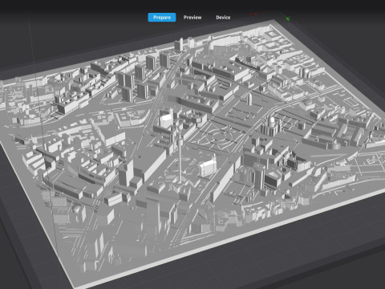Switch to the Prepare tab
Screen dimensions: 385x289
pos(162,18)
